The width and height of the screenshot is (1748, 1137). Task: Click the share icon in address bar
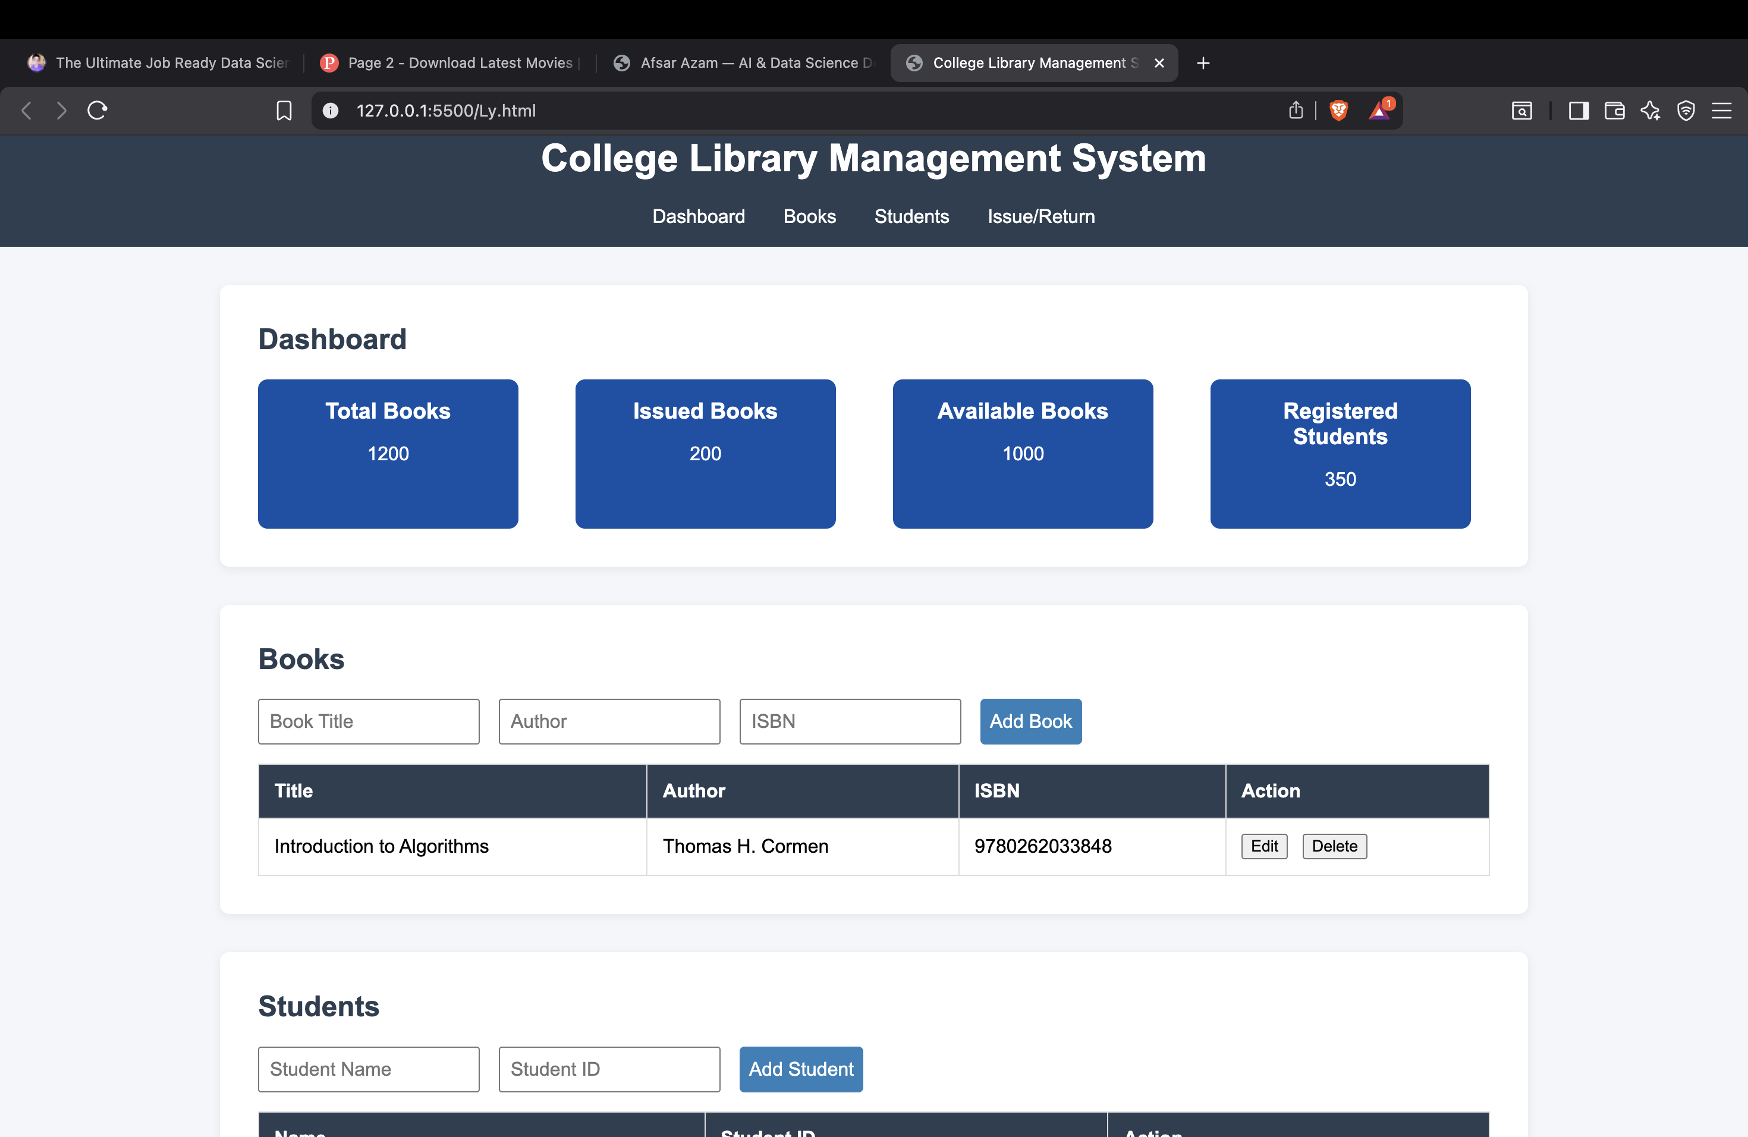point(1295,110)
